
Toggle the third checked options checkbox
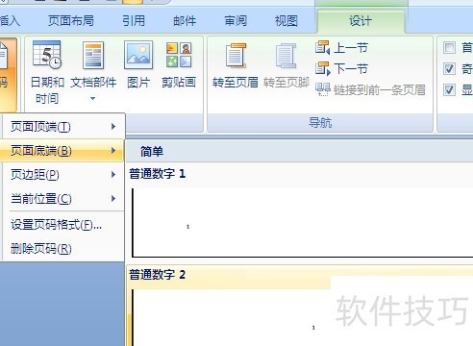449,90
